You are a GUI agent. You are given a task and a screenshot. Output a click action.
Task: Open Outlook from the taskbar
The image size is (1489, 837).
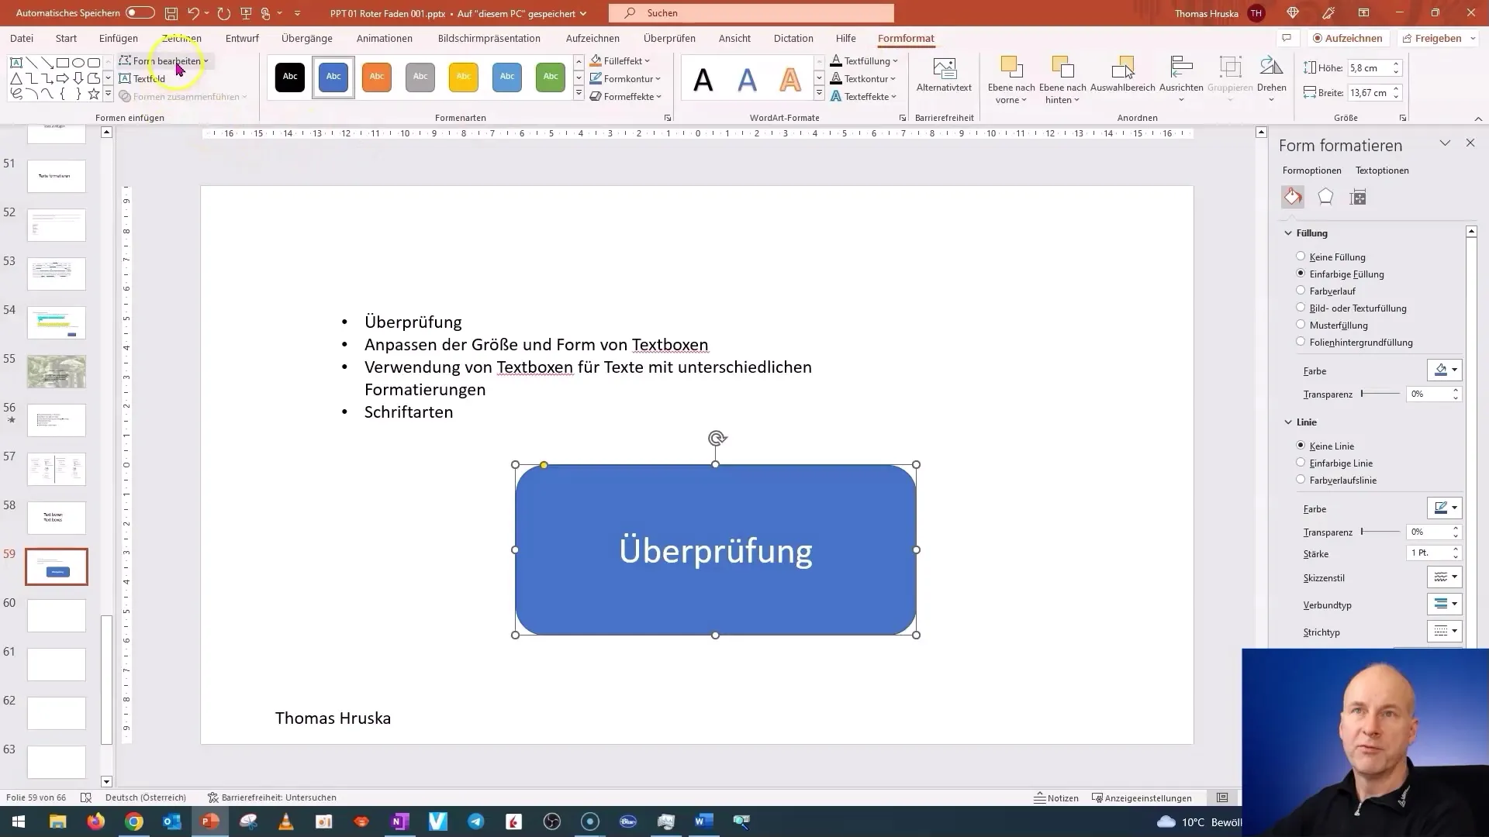[172, 821]
